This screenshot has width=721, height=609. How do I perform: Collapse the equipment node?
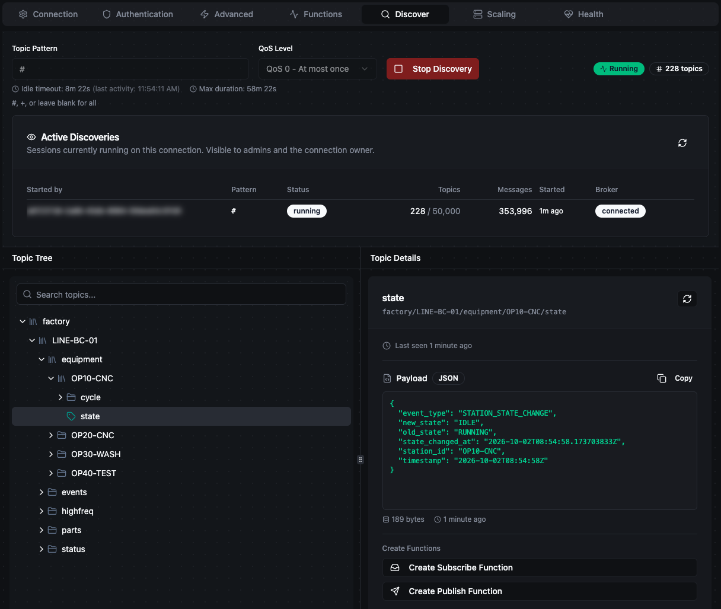click(42, 359)
